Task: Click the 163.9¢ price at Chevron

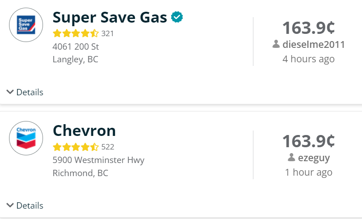Action: pyautogui.click(x=309, y=141)
